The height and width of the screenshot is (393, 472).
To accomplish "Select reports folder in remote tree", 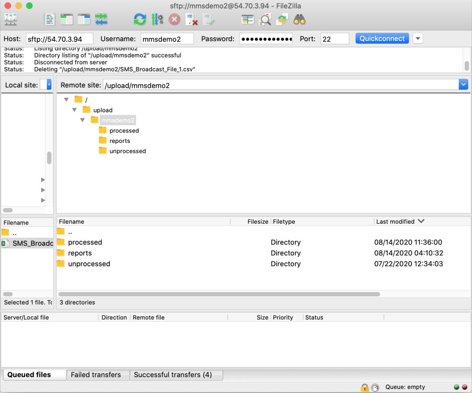I will [x=120, y=141].
